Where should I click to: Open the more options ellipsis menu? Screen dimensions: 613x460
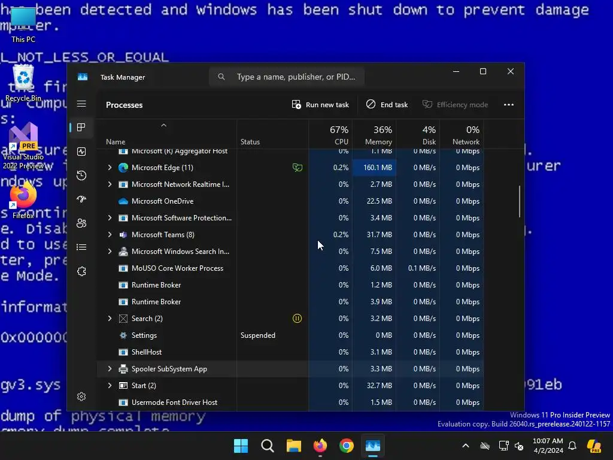(509, 104)
